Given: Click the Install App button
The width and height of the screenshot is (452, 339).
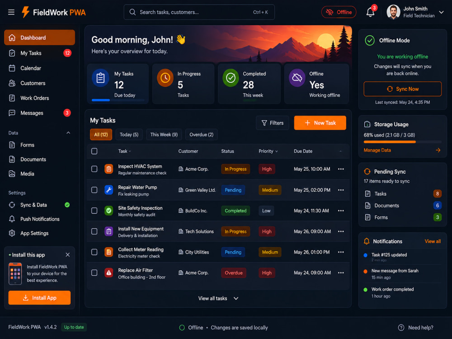Looking at the screenshot, I should [x=39, y=297].
